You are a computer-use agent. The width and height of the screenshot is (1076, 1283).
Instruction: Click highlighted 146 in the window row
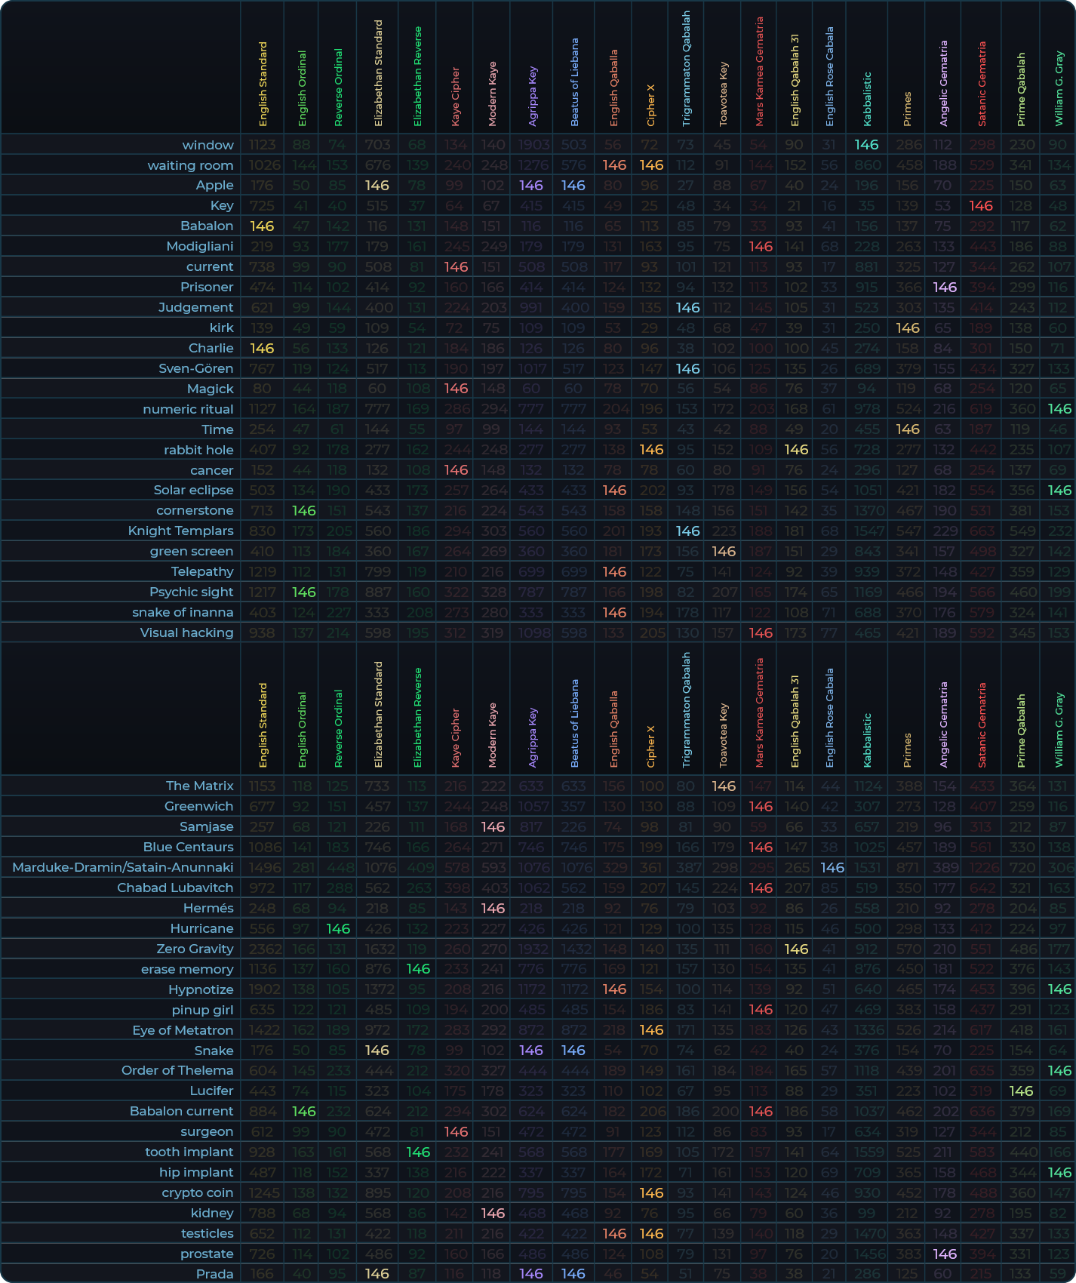point(866,145)
